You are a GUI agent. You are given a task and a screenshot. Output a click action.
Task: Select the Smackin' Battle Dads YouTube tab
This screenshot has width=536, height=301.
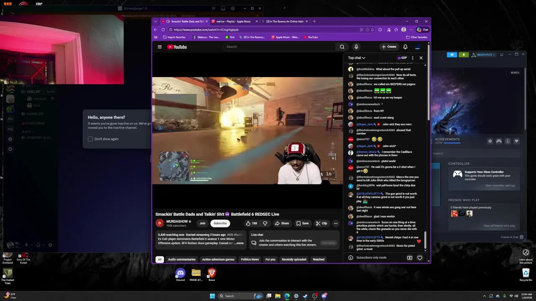[185, 21]
